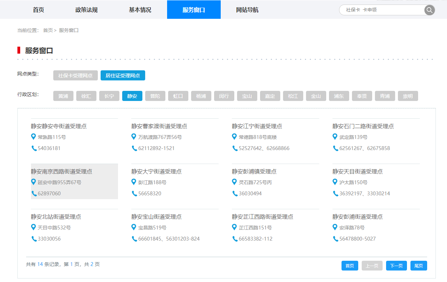
Task: Click location pin icon beside 万航渡路767弄56号
Action: tap(134, 136)
